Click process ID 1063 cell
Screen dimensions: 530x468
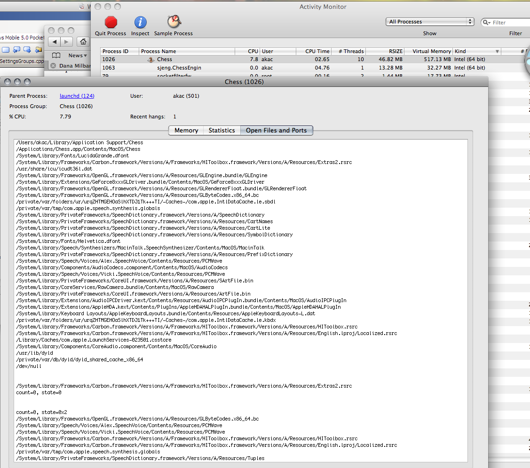click(109, 68)
